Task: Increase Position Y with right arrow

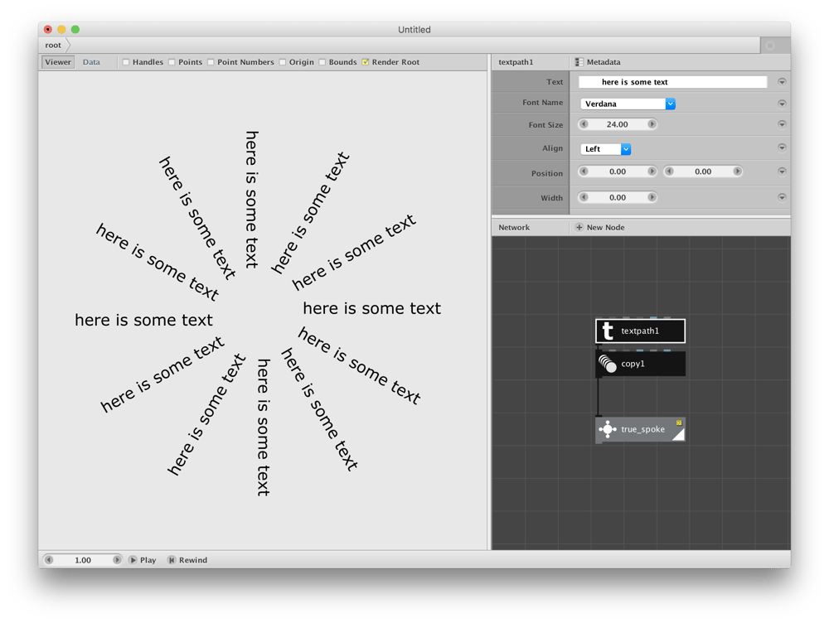Action: (737, 171)
